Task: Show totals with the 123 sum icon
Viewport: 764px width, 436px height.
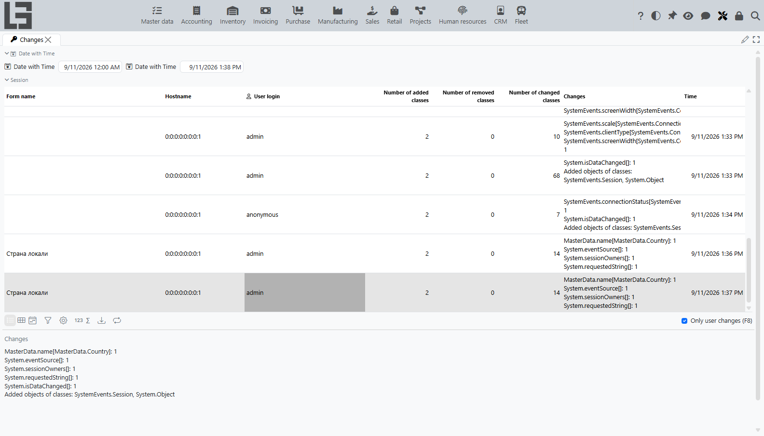Action: [82, 320]
